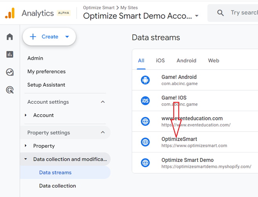The image size is (258, 197).
Task: Click the globe icon for OptimizeSmart
Action: (x=145, y=142)
